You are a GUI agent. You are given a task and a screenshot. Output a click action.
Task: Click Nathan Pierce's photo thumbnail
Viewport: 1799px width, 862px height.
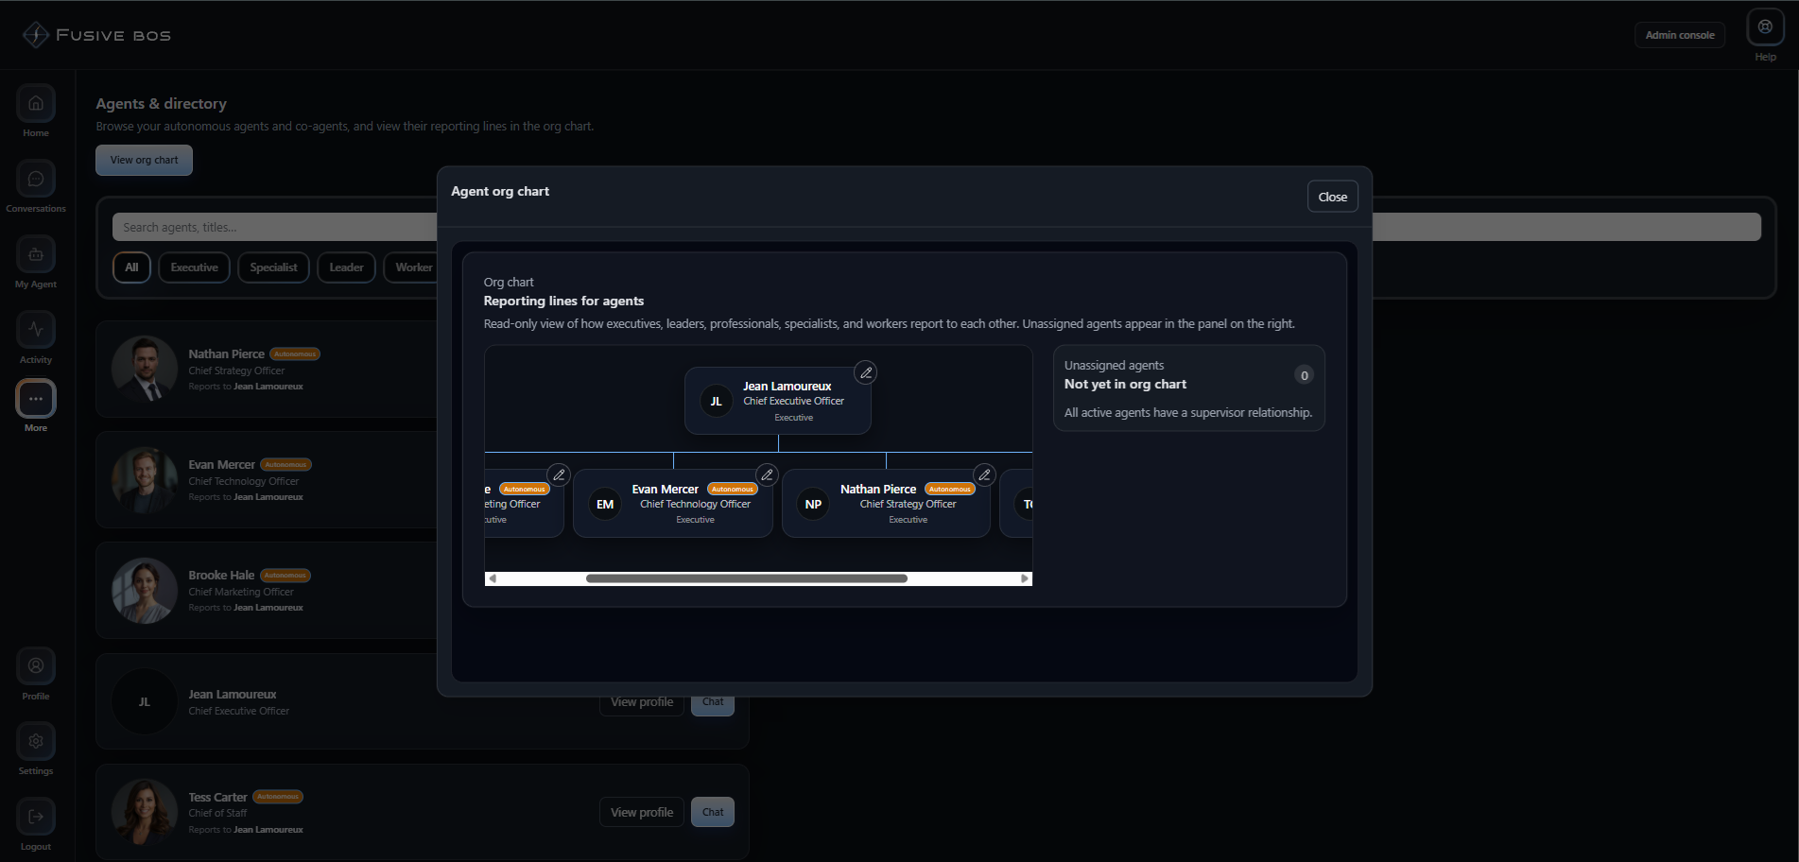(x=145, y=369)
